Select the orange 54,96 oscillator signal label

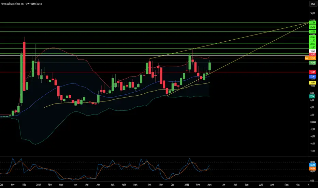click(313, 169)
